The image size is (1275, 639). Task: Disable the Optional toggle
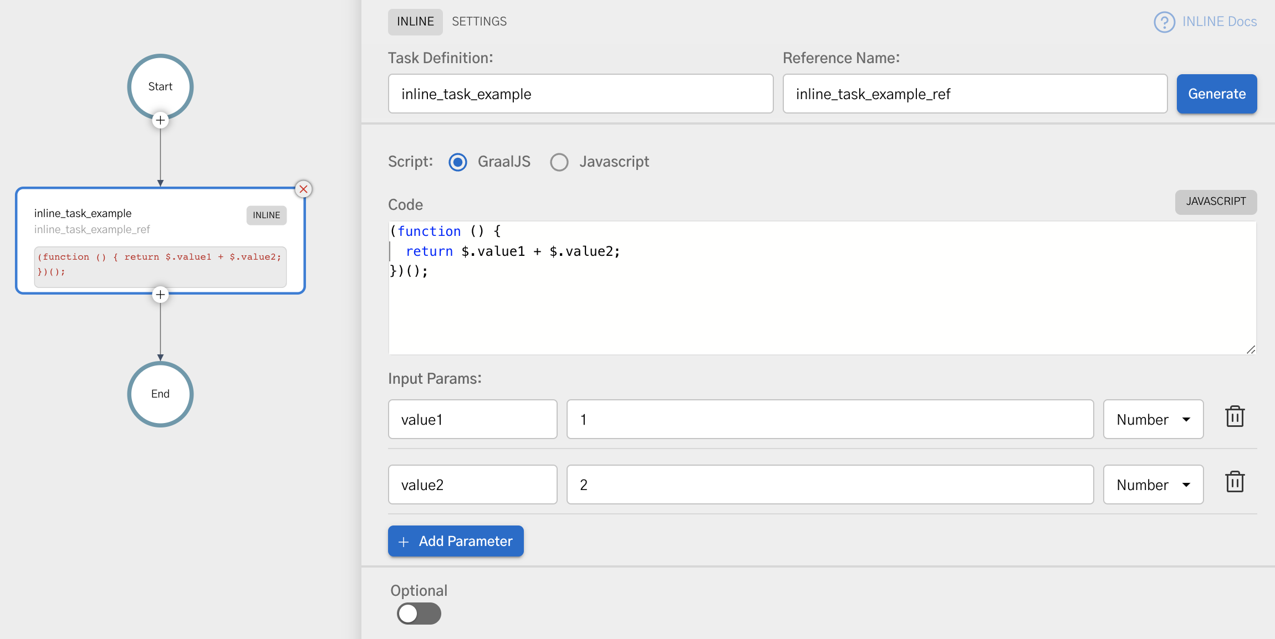coord(419,614)
